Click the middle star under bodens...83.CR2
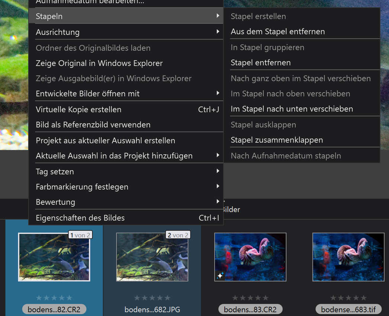Viewport: 389px width, 316px height. (250, 297)
